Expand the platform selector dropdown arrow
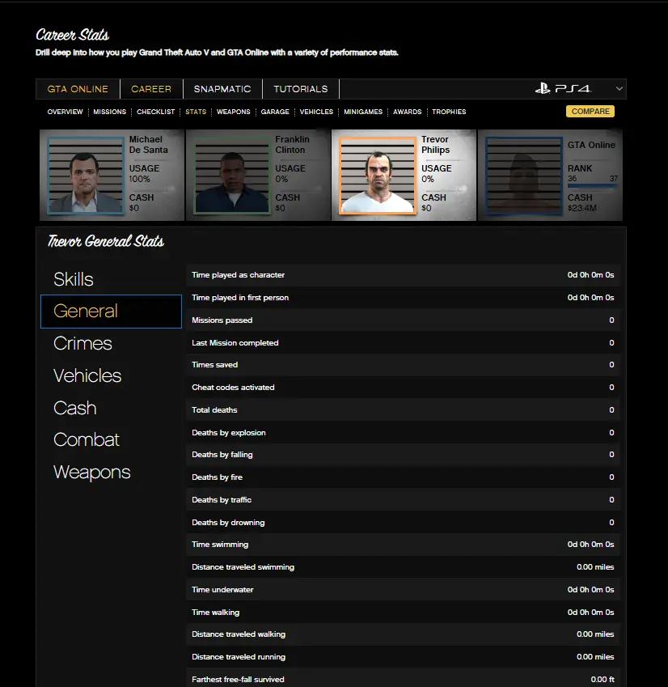 [x=619, y=89]
